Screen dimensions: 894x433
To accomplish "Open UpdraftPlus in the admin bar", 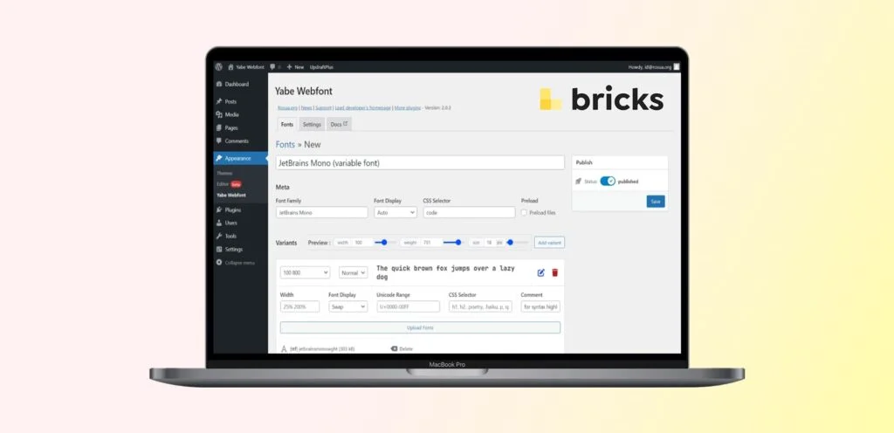I will 321,67.
